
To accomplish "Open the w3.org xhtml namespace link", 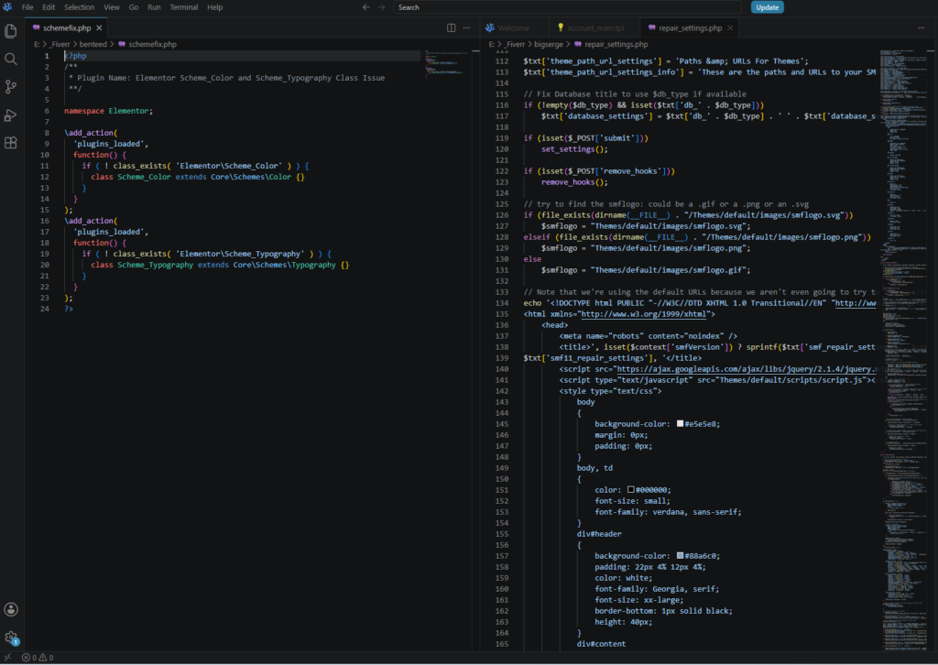I will point(644,314).
